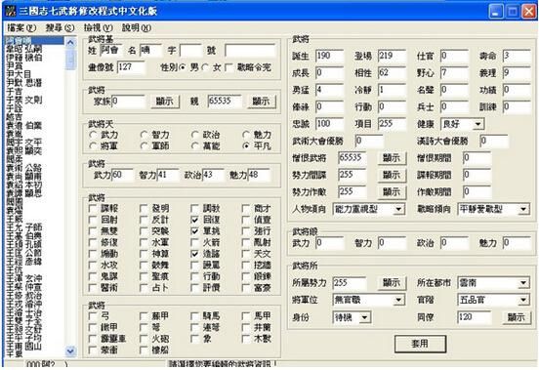Viewport: 539px width, 370px height.
Task: Select the 男 gender radio button
Action: (184, 67)
